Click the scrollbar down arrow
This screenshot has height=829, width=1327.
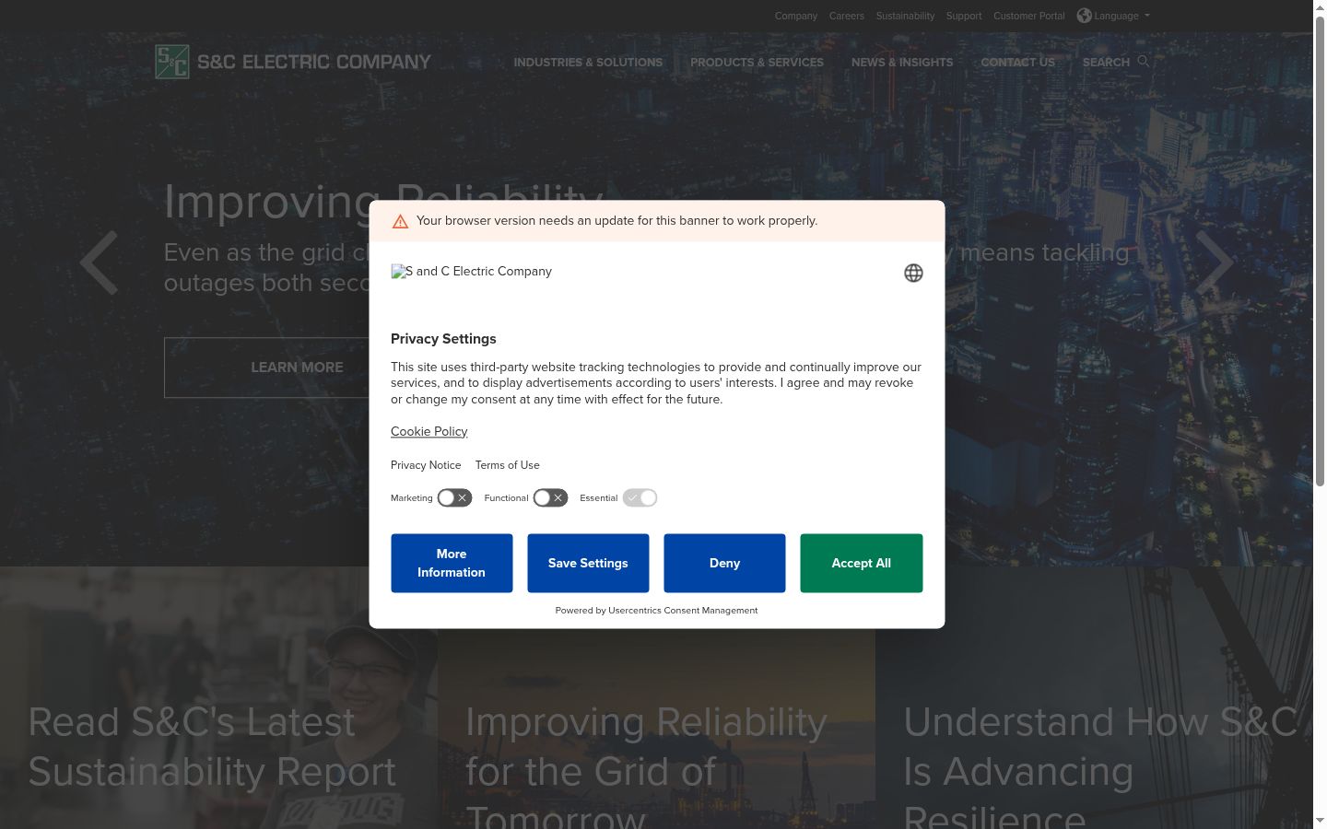1320,821
